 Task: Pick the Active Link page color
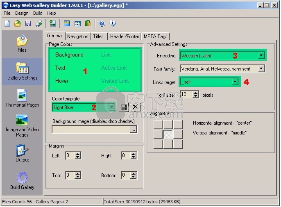114,68
